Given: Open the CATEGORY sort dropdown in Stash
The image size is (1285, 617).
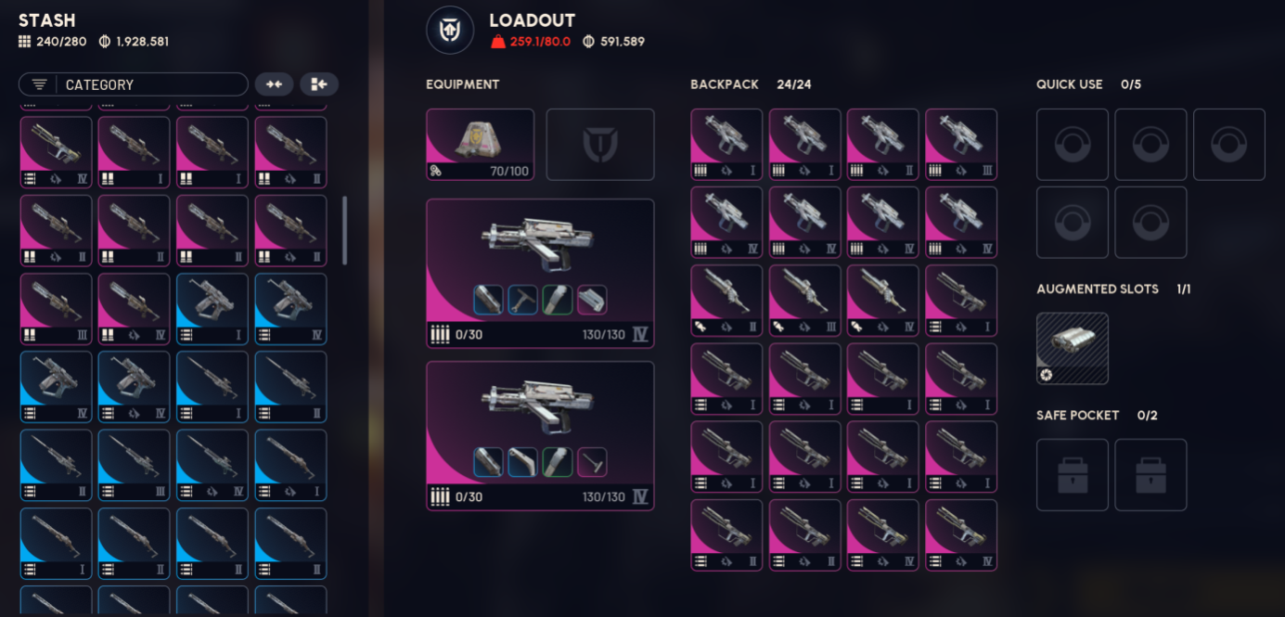Looking at the screenshot, I should coord(134,84).
